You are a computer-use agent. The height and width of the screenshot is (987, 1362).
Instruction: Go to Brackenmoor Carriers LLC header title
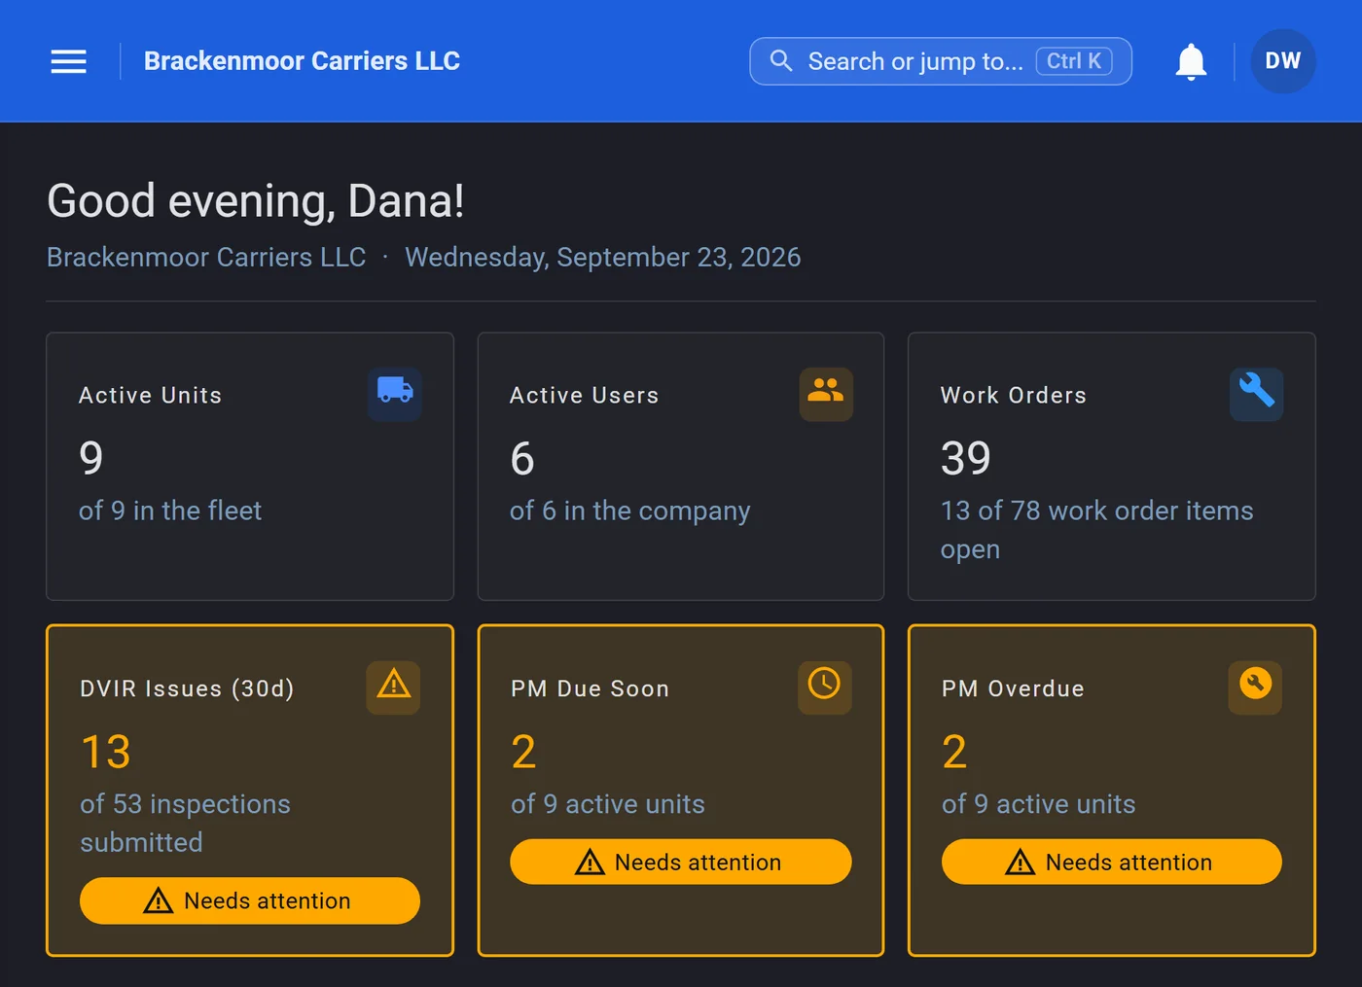point(302,61)
